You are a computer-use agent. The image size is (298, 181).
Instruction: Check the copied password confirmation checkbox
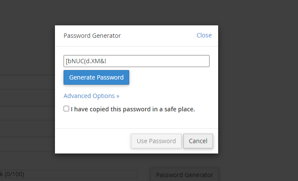click(67, 109)
